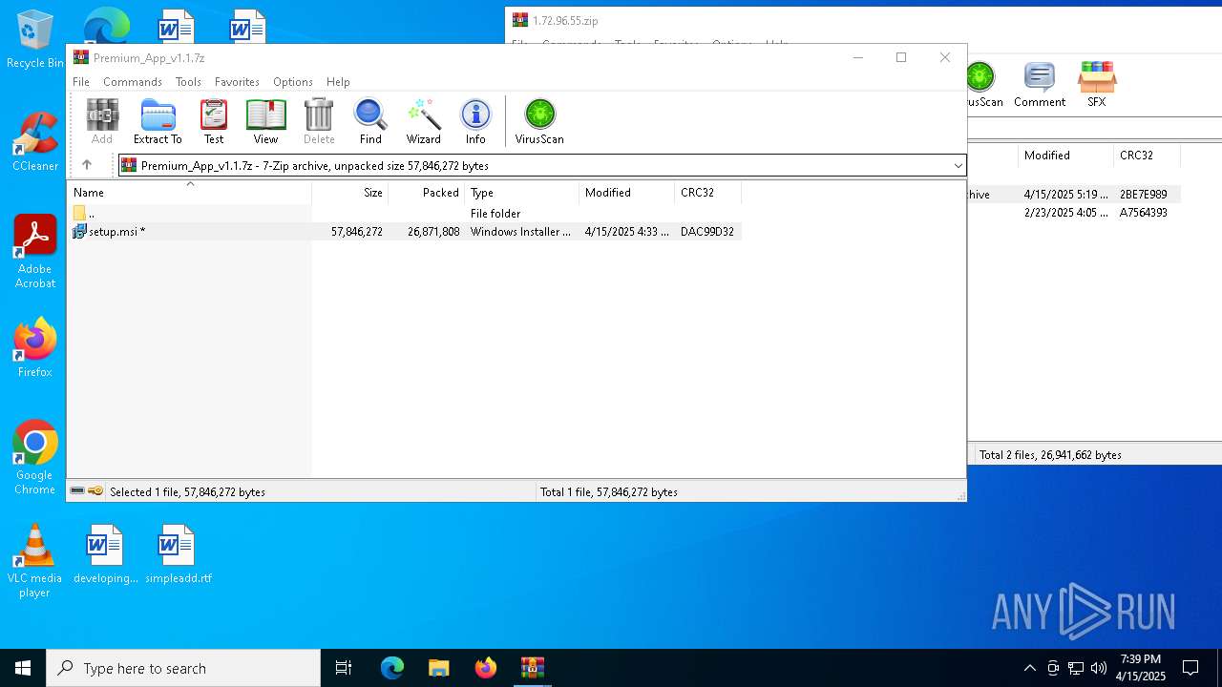Run VirusScan in Premium_App window
Screen dimensions: 1222x687
coord(539,121)
